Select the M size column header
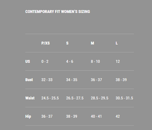152x130 pixels. point(92,43)
